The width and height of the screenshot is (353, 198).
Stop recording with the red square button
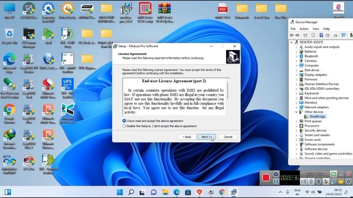point(266,178)
